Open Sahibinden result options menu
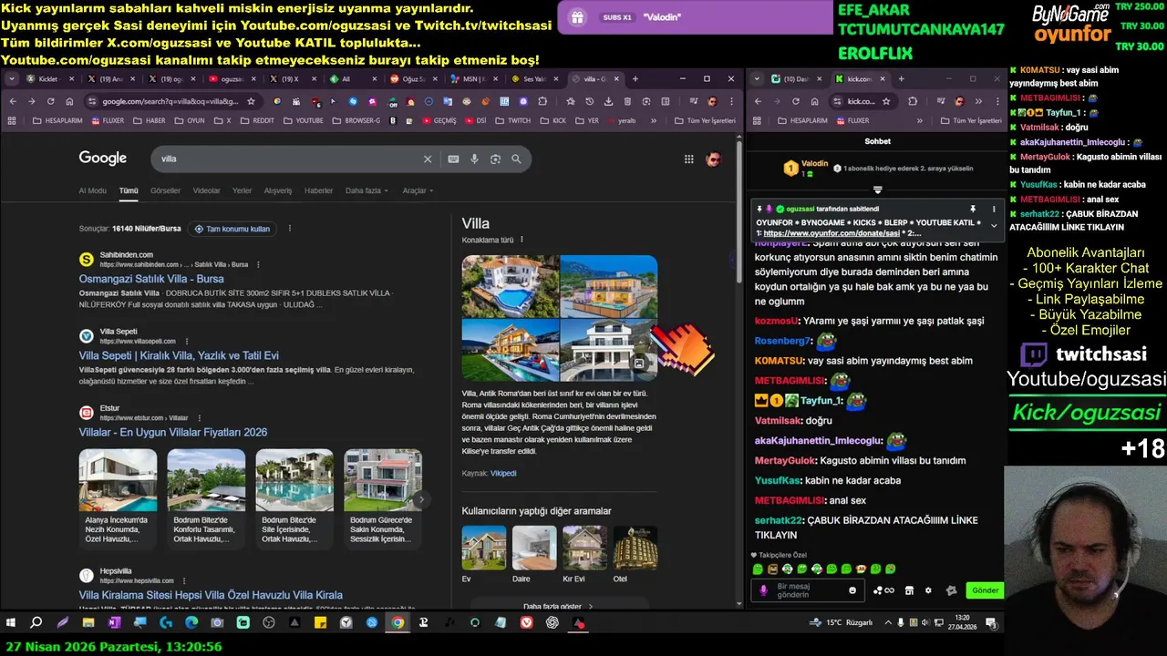This screenshot has height=656, width=1167. tap(258, 264)
